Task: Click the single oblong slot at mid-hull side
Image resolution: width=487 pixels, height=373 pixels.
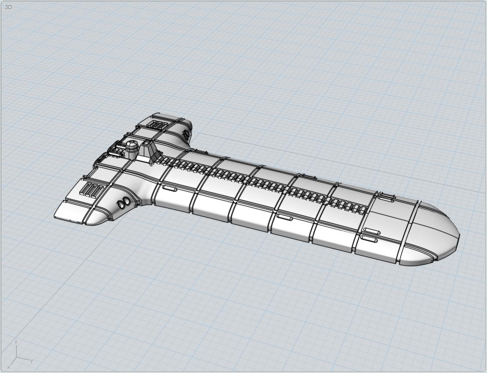Action: click(x=285, y=217)
